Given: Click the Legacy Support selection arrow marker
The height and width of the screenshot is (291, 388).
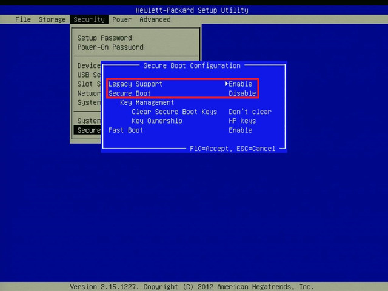Looking at the screenshot, I should [x=226, y=84].
